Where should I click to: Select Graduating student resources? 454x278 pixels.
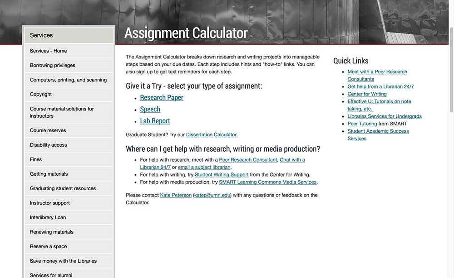tap(69, 188)
